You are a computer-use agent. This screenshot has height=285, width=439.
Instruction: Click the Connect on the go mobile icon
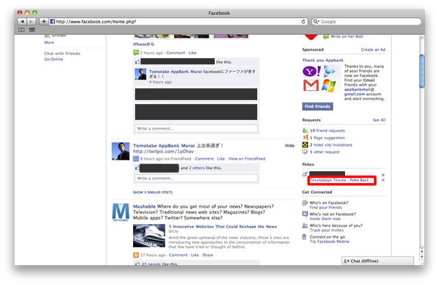click(x=305, y=237)
